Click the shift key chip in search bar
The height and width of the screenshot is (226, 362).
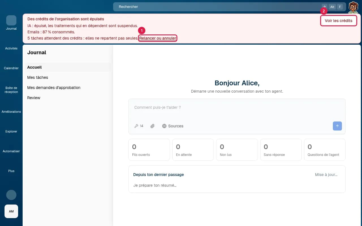coord(325,7)
